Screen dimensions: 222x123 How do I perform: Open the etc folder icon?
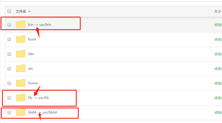[x=21, y=68]
